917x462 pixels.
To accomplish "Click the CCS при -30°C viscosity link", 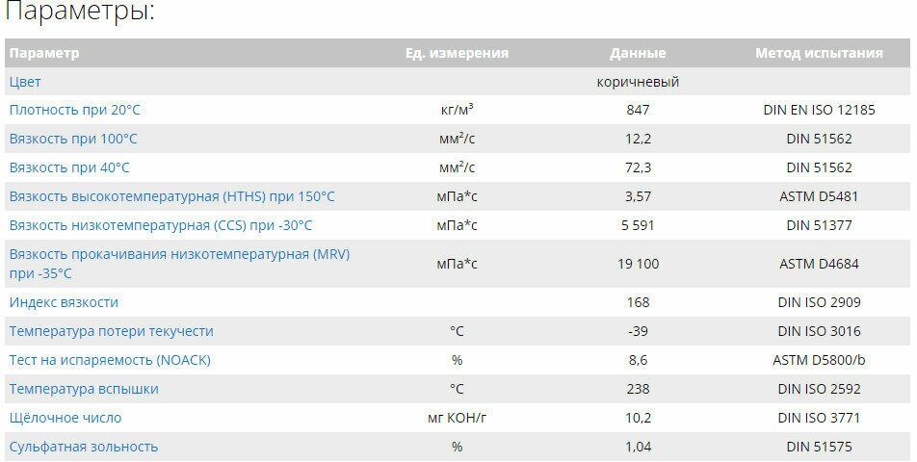I will tap(161, 225).
